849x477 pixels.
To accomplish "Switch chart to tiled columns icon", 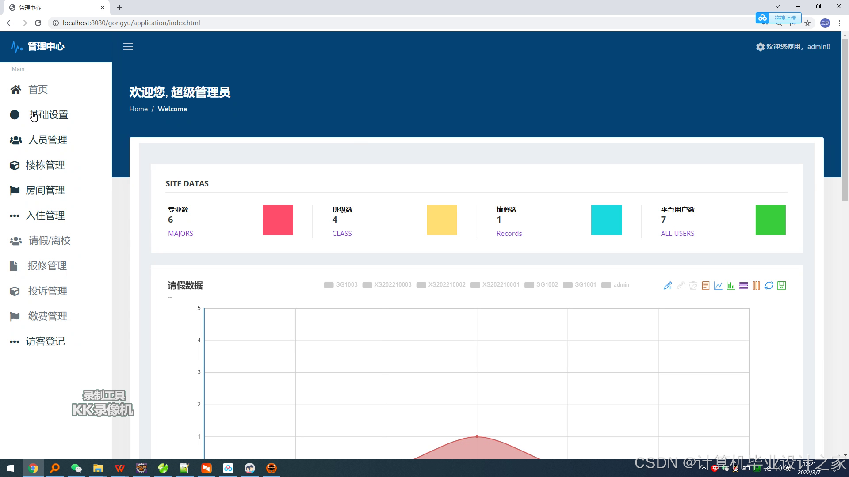I will point(756,286).
